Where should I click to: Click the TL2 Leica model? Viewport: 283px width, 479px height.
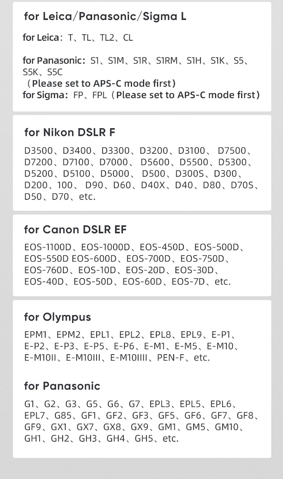pyautogui.click(x=107, y=38)
